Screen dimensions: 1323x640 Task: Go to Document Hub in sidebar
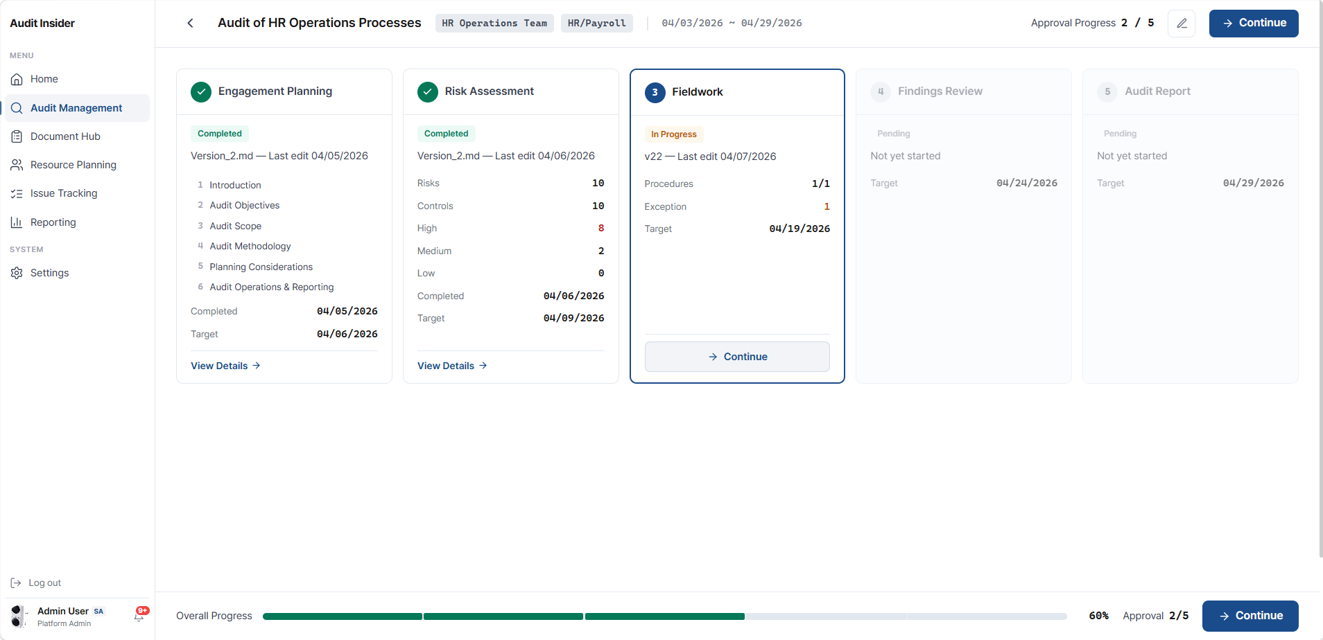coord(65,136)
